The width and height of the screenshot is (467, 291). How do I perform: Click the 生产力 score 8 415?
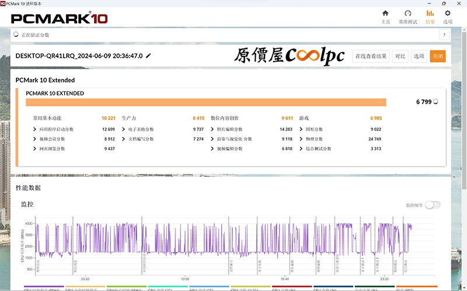[x=198, y=118]
